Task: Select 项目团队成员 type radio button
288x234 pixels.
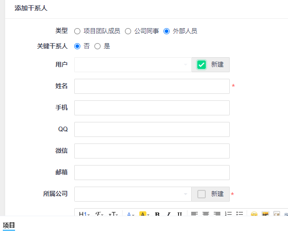Action: point(78,31)
